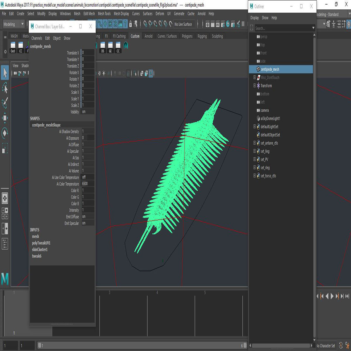Expand set_lleg in the Outliner

(254, 151)
